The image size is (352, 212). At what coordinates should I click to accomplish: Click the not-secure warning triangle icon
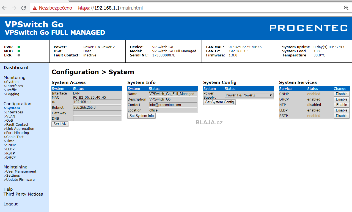pyautogui.click(x=35, y=8)
